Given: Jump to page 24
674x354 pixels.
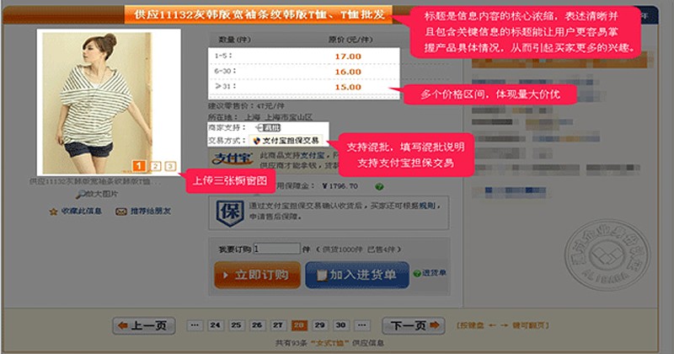Looking at the screenshot, I should [216, 325].
